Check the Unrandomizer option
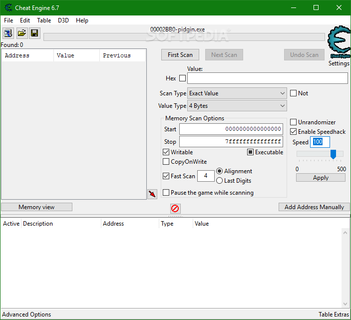351x320 pixels. click(x=293, y=122)
